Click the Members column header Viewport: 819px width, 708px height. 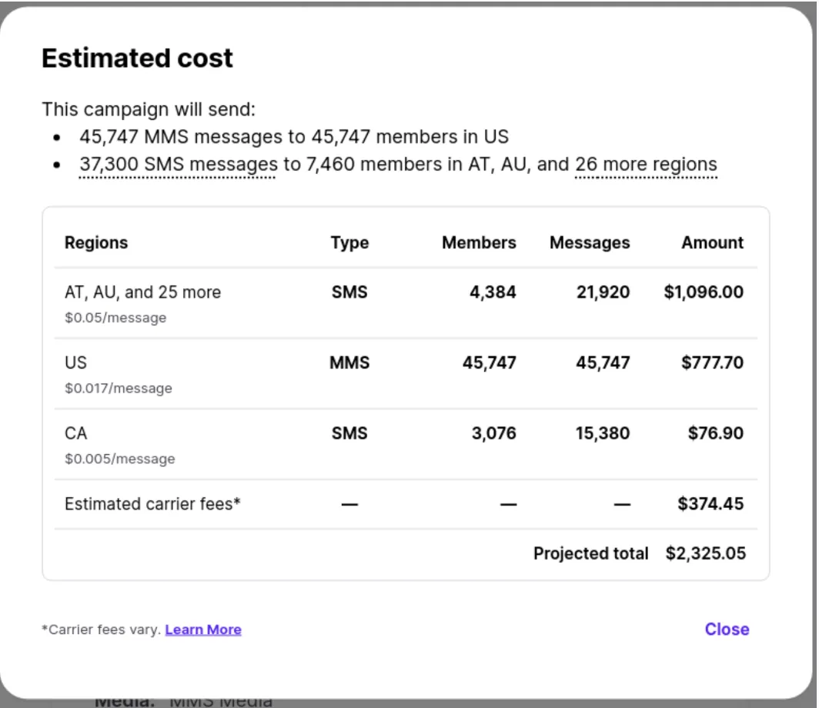478,242
